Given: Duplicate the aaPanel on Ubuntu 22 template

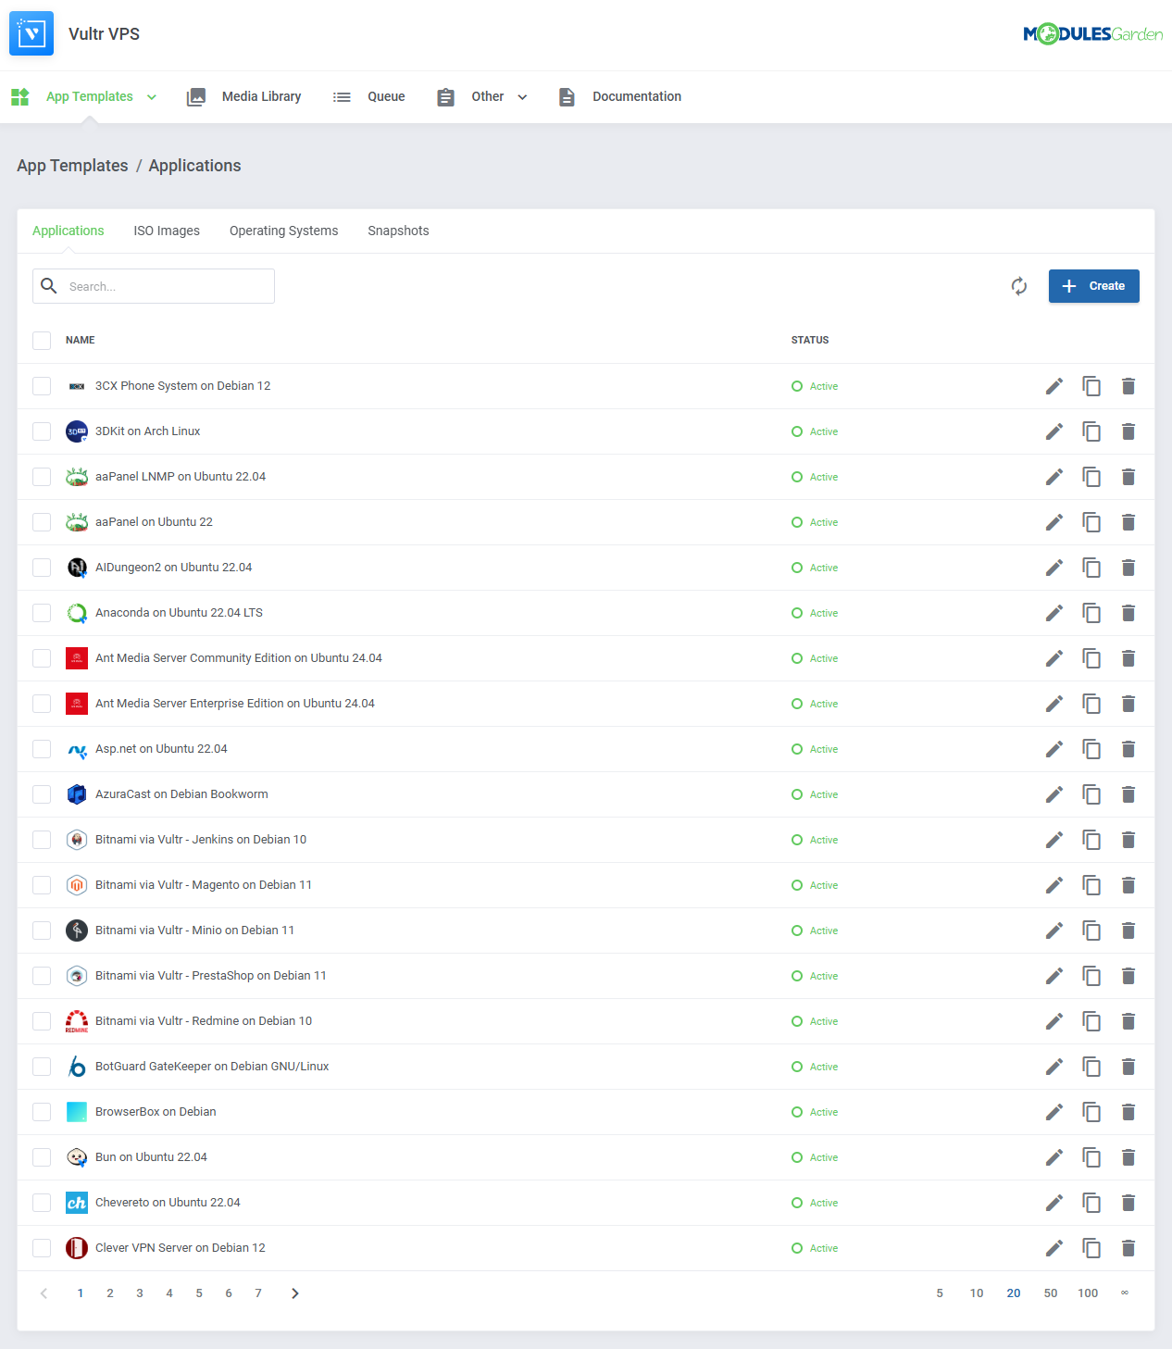Looking at the screenshot, I should pos(1091,522).
